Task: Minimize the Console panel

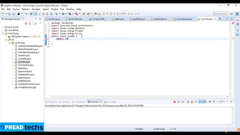Action: pyautogui.click(x=227, y=102)
